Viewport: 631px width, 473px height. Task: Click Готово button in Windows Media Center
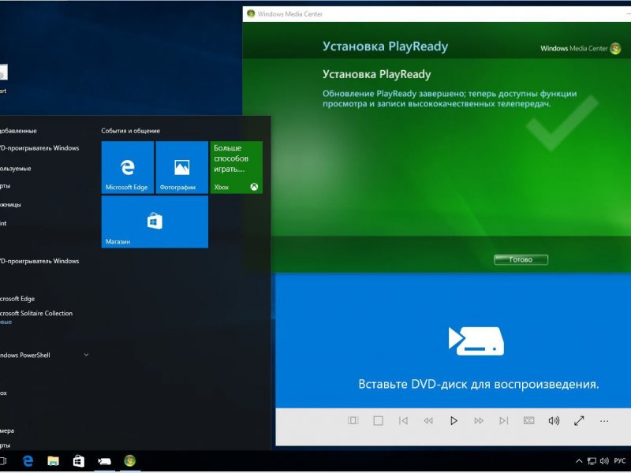click(x=521, y=260)
